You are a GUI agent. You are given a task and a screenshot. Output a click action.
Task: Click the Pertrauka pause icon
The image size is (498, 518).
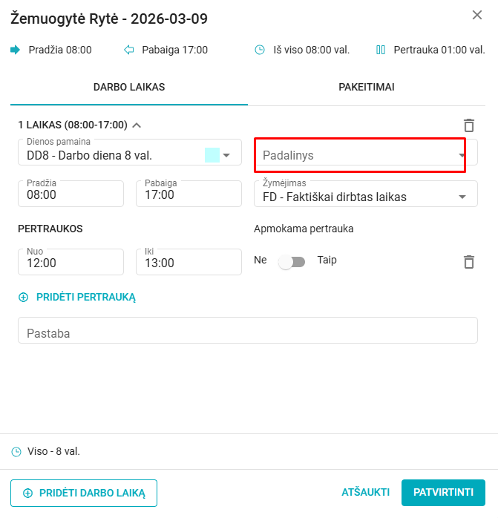click(x=381, y=50)
